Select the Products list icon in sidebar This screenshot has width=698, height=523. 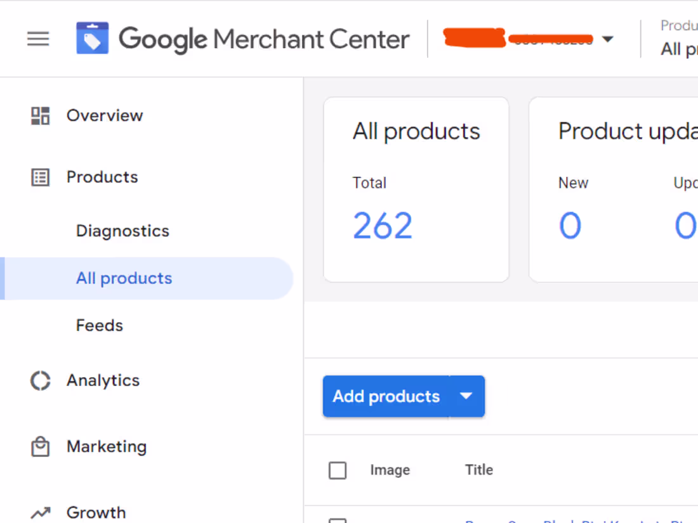40,178
